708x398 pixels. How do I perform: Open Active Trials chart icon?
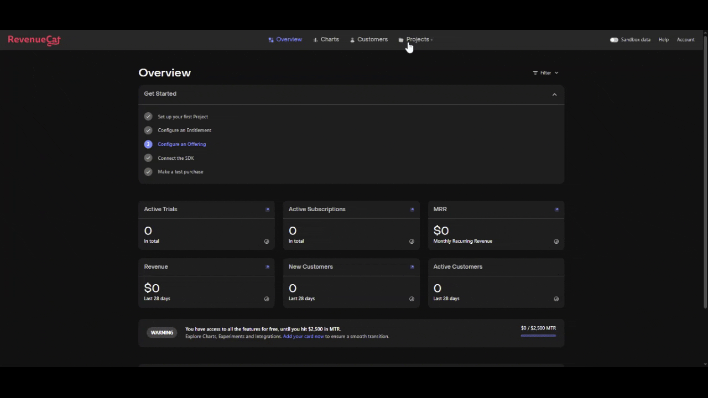click(268, 210)
